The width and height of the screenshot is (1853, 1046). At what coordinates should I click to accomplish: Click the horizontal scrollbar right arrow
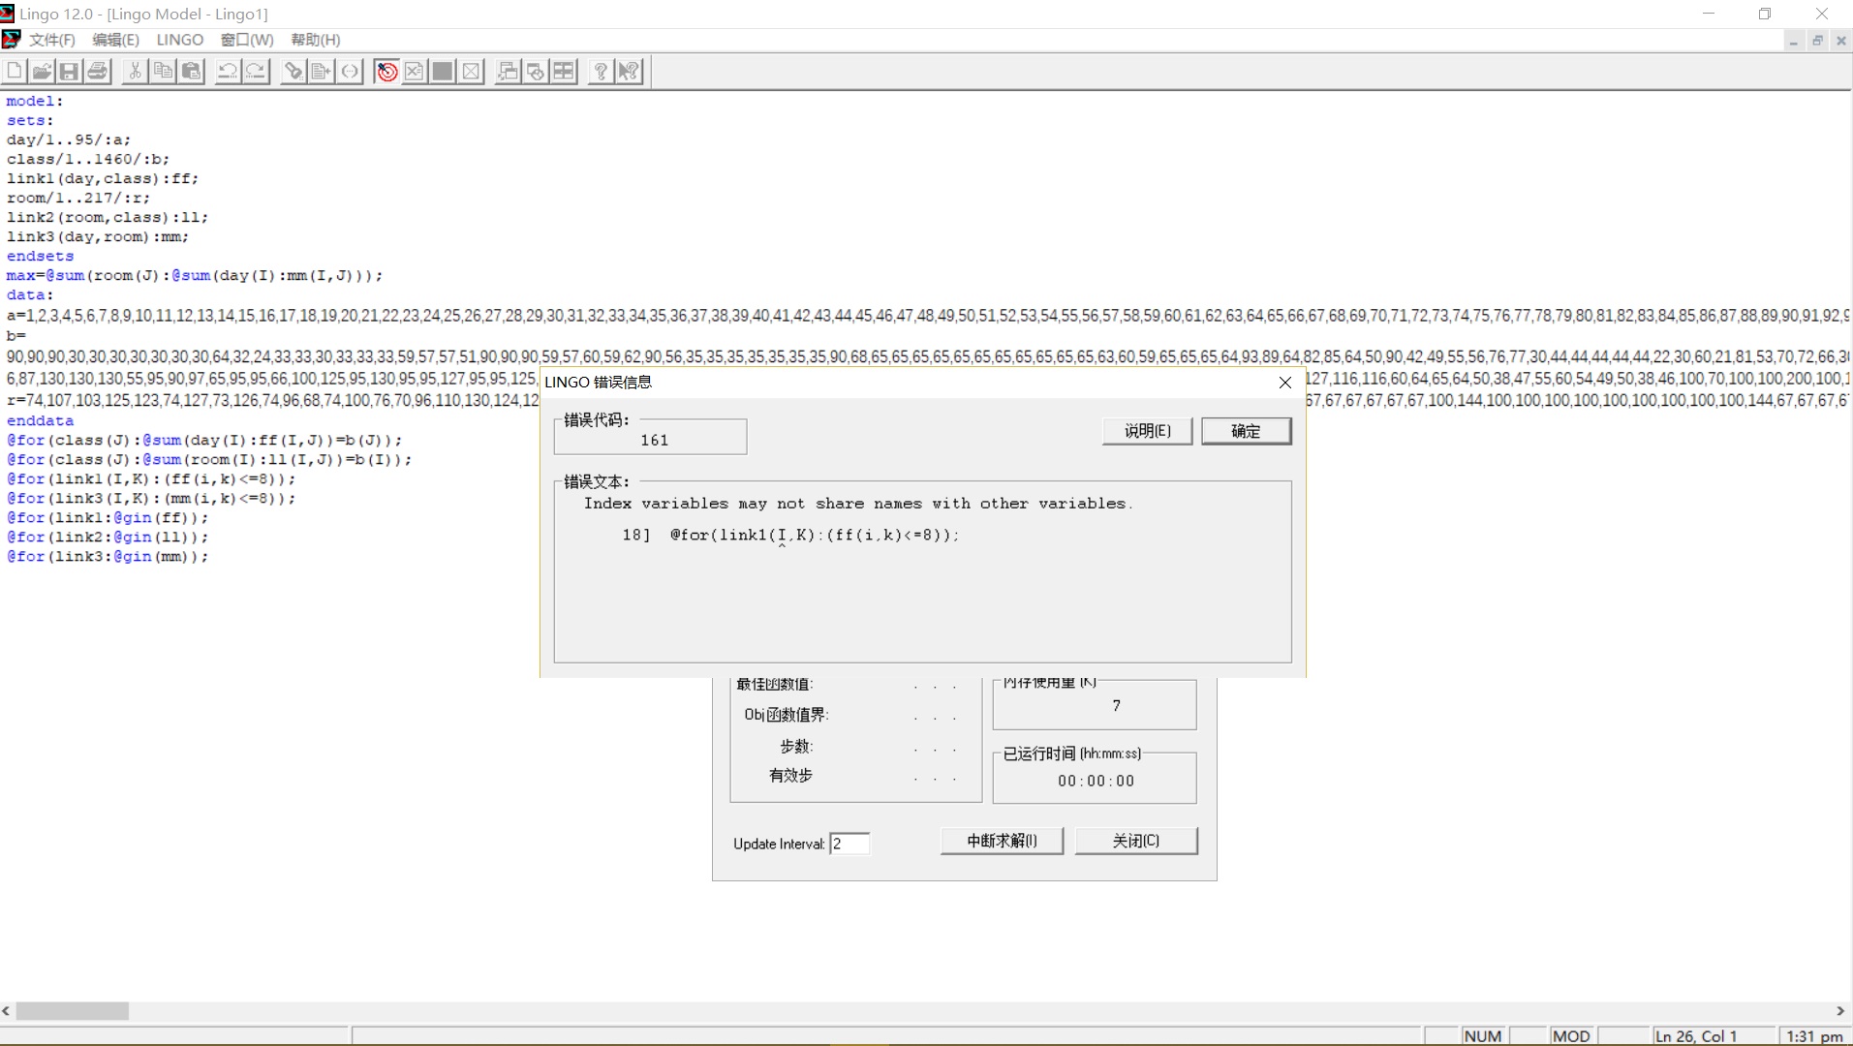(x=1840, y=1011)
